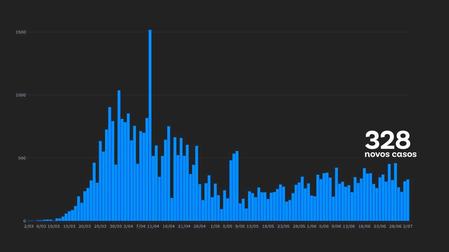Click the bar above 1000 near 30/03
This screenshot has width=449, height=252.
click(x=119, y=155)
